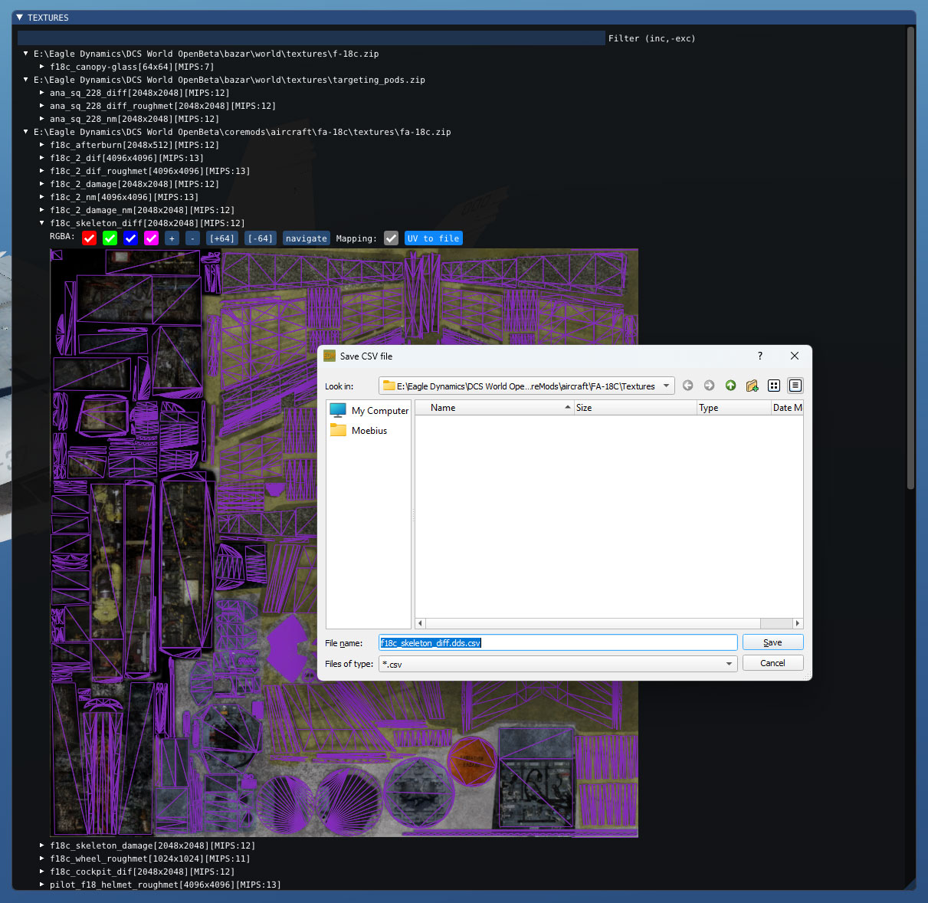Open the Files of type dropdown

(x=729, y=664)
